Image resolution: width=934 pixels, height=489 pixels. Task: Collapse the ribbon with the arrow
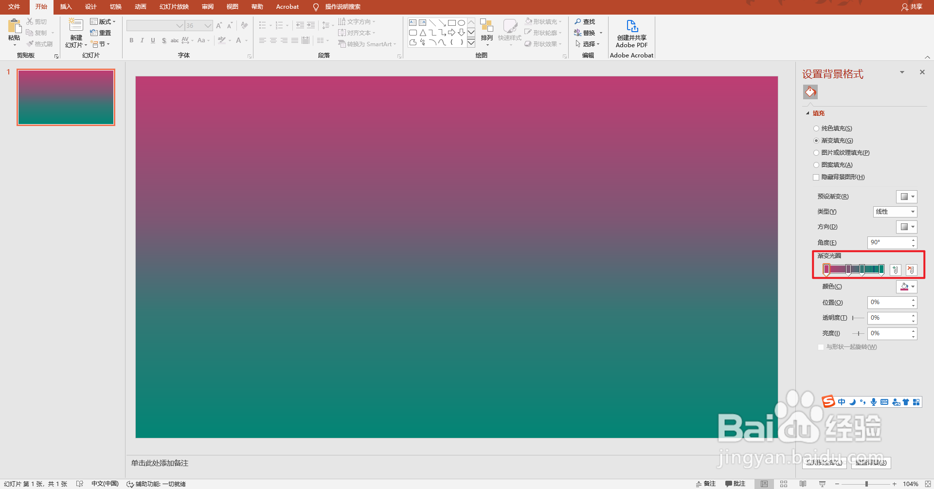coord(927,56)
